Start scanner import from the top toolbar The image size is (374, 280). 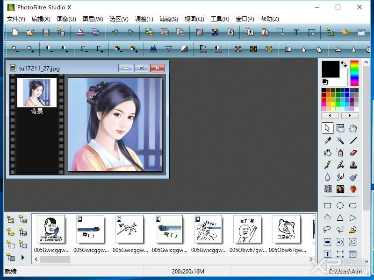(95, 32)
